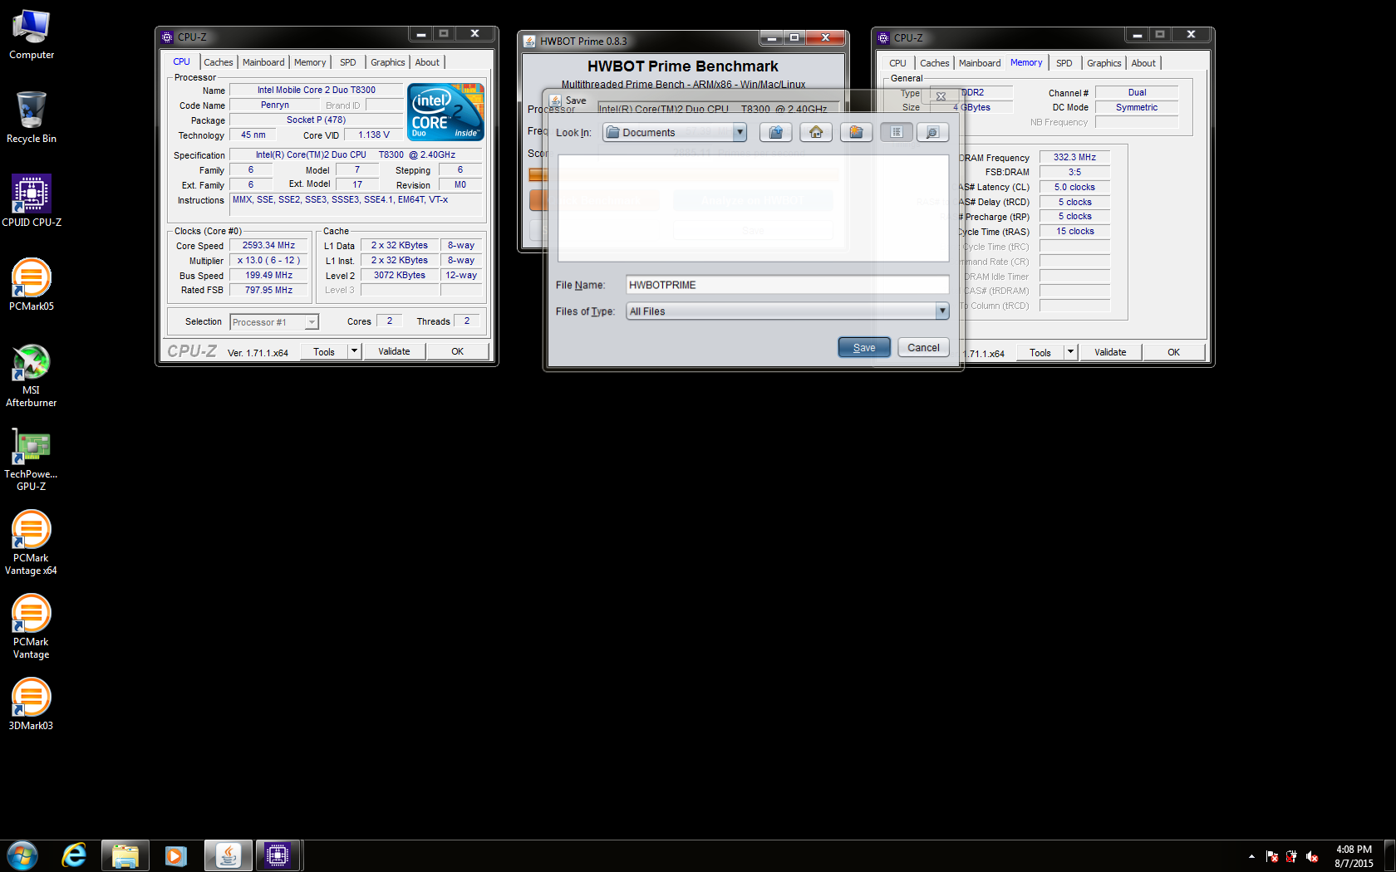The width and height of the screenshot is (1396, 872).
Task: Open PCMark05 desktop shortcut
Action: click(32, 285)
